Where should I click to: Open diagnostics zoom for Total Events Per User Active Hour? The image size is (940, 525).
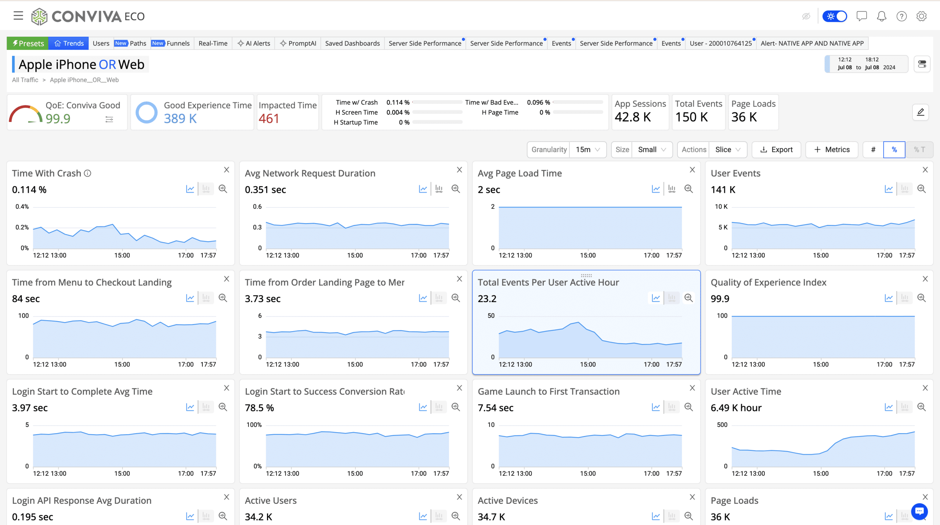click(x=688, y=298)
